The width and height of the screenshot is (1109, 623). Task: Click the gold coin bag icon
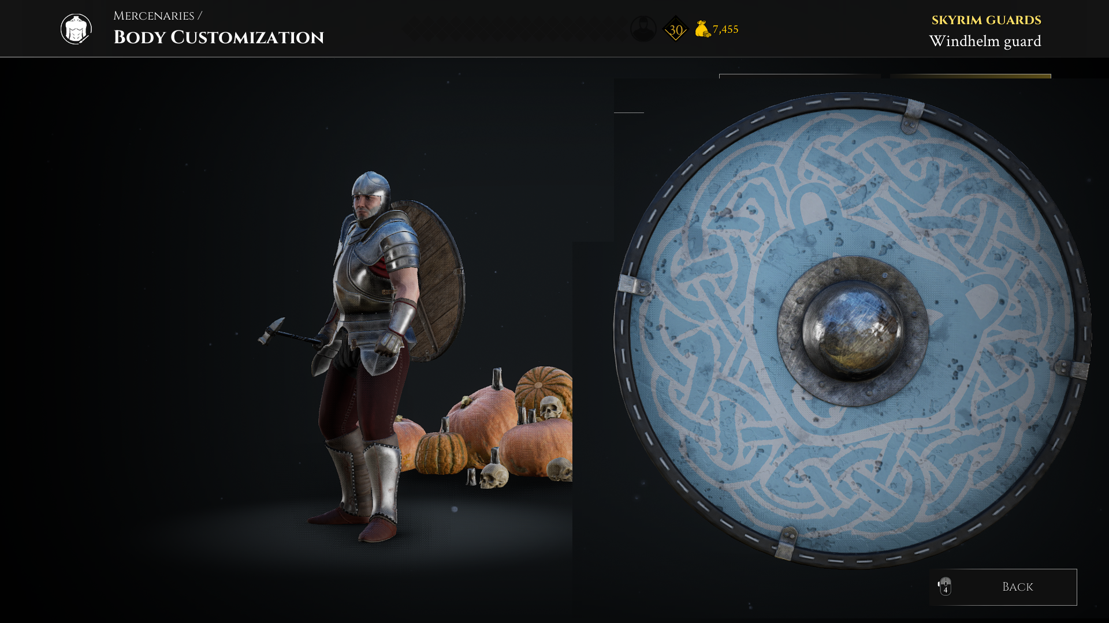pyautogui.click(x=702, y=29)
